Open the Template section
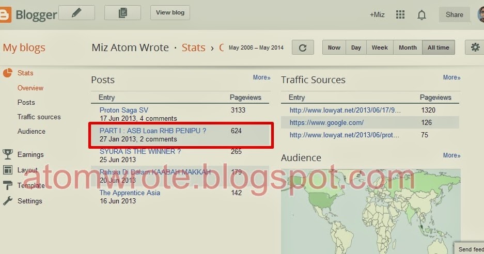Viewport: 484px width, 254px height. pyautogui.click(x=31, y=185)
